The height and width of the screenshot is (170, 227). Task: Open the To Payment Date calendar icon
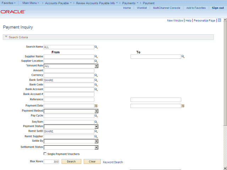point(183,106)
